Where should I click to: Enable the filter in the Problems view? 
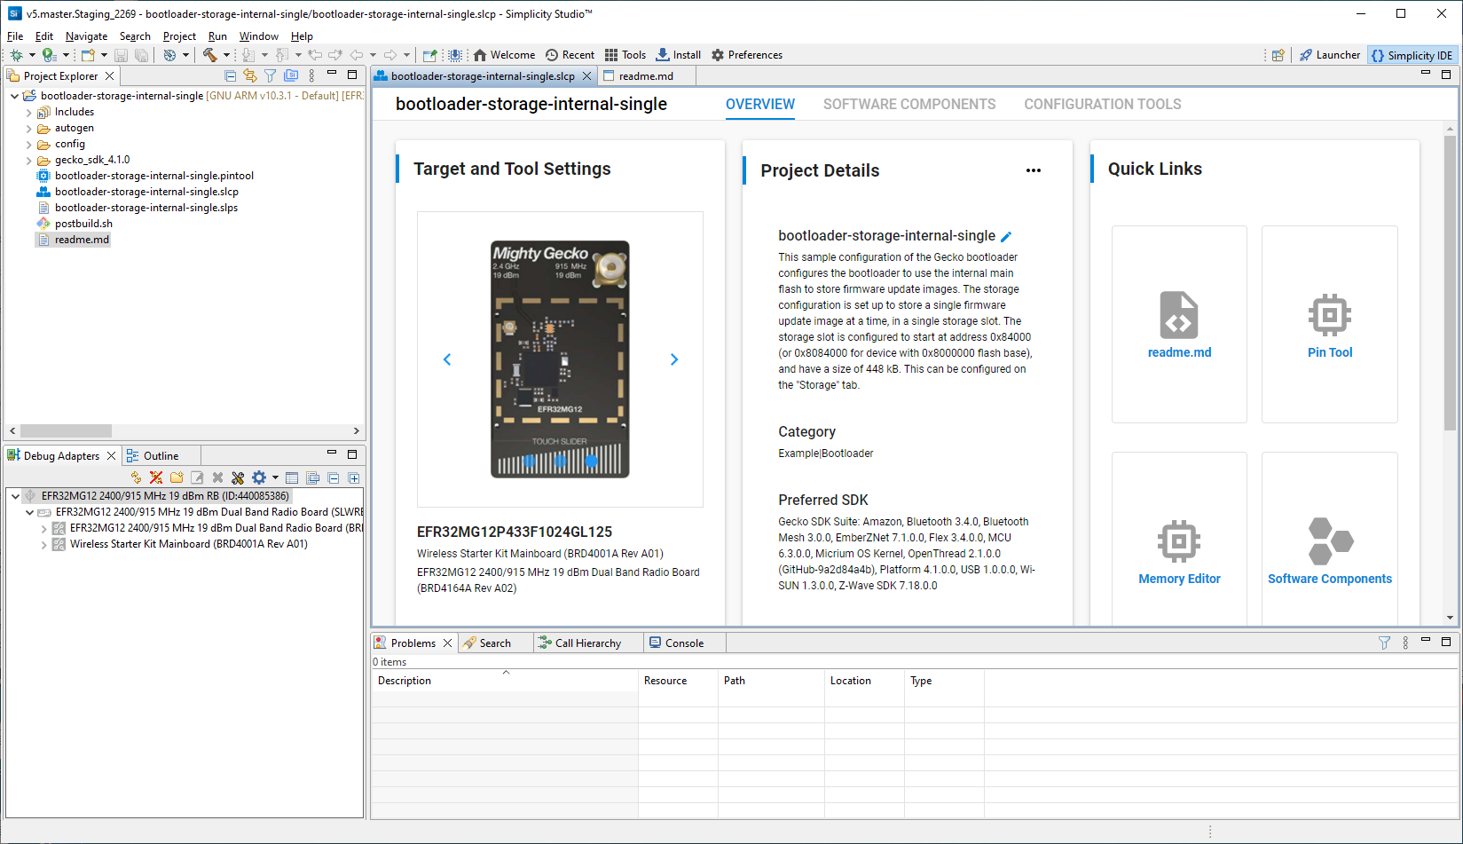(1384, 642)
